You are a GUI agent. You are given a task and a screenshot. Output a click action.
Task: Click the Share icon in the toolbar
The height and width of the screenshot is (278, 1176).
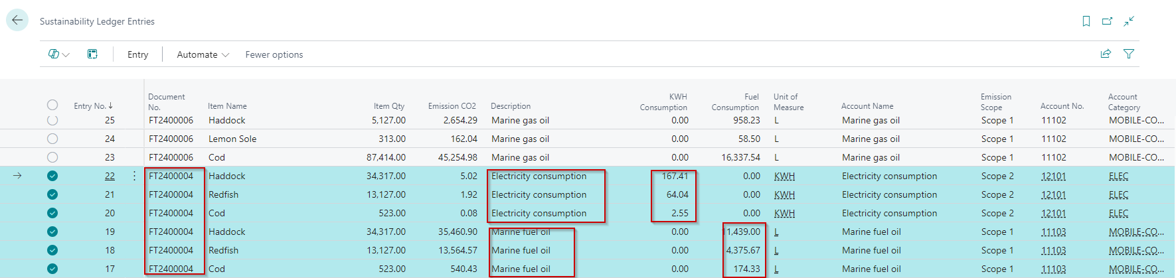(1106, 54)
